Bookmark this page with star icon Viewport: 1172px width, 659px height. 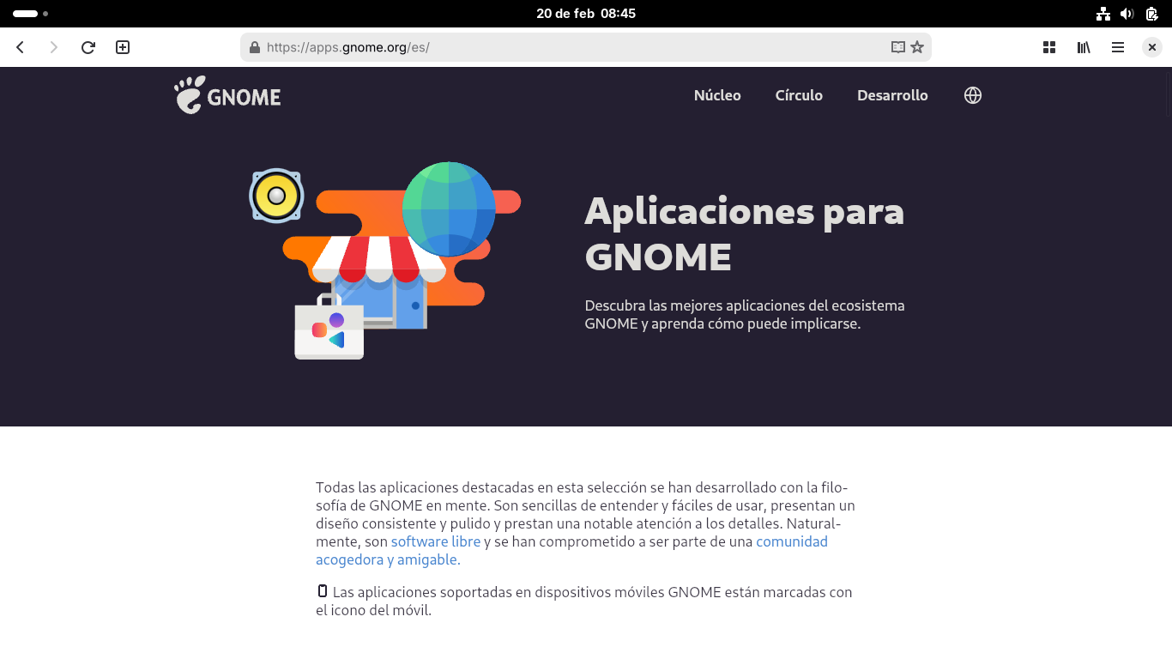coord(917,47)
